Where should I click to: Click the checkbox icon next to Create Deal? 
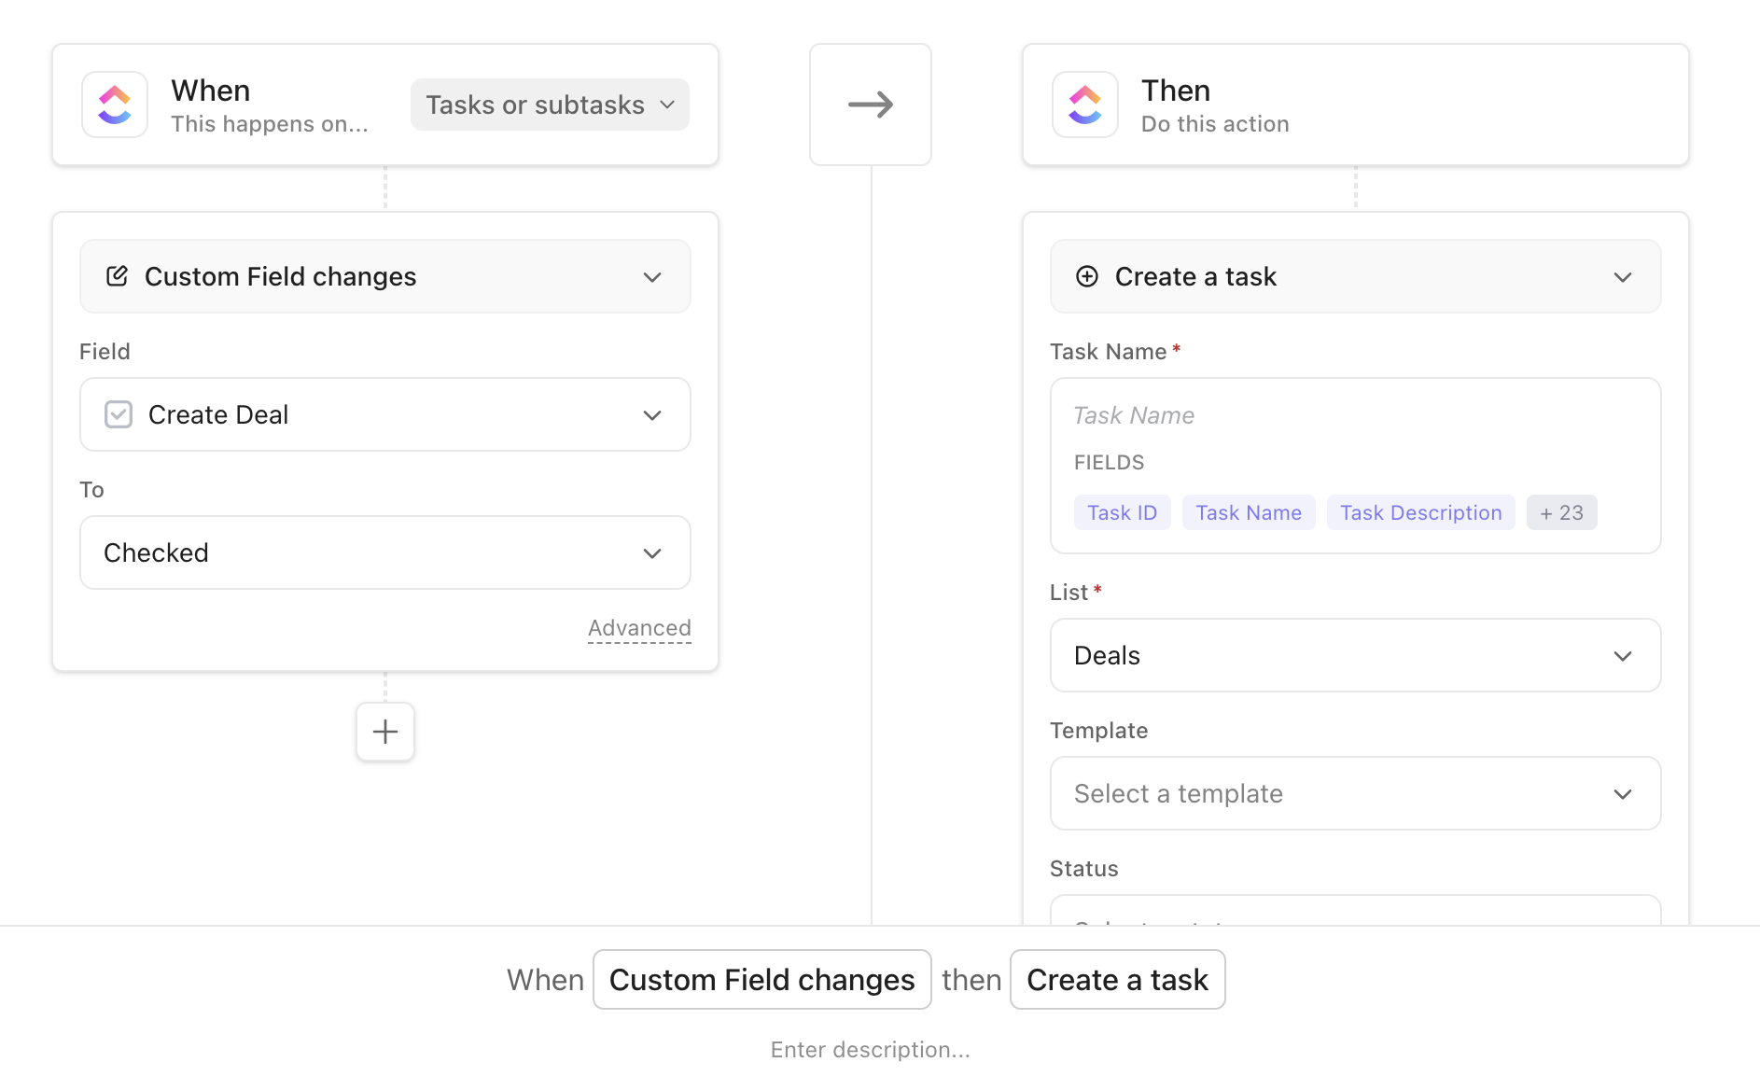(119, 414)
